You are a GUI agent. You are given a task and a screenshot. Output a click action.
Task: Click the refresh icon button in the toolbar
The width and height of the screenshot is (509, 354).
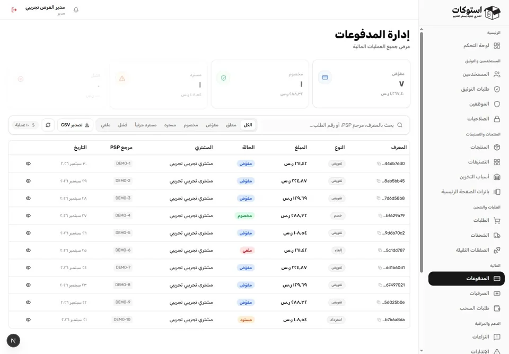[48, 125]
